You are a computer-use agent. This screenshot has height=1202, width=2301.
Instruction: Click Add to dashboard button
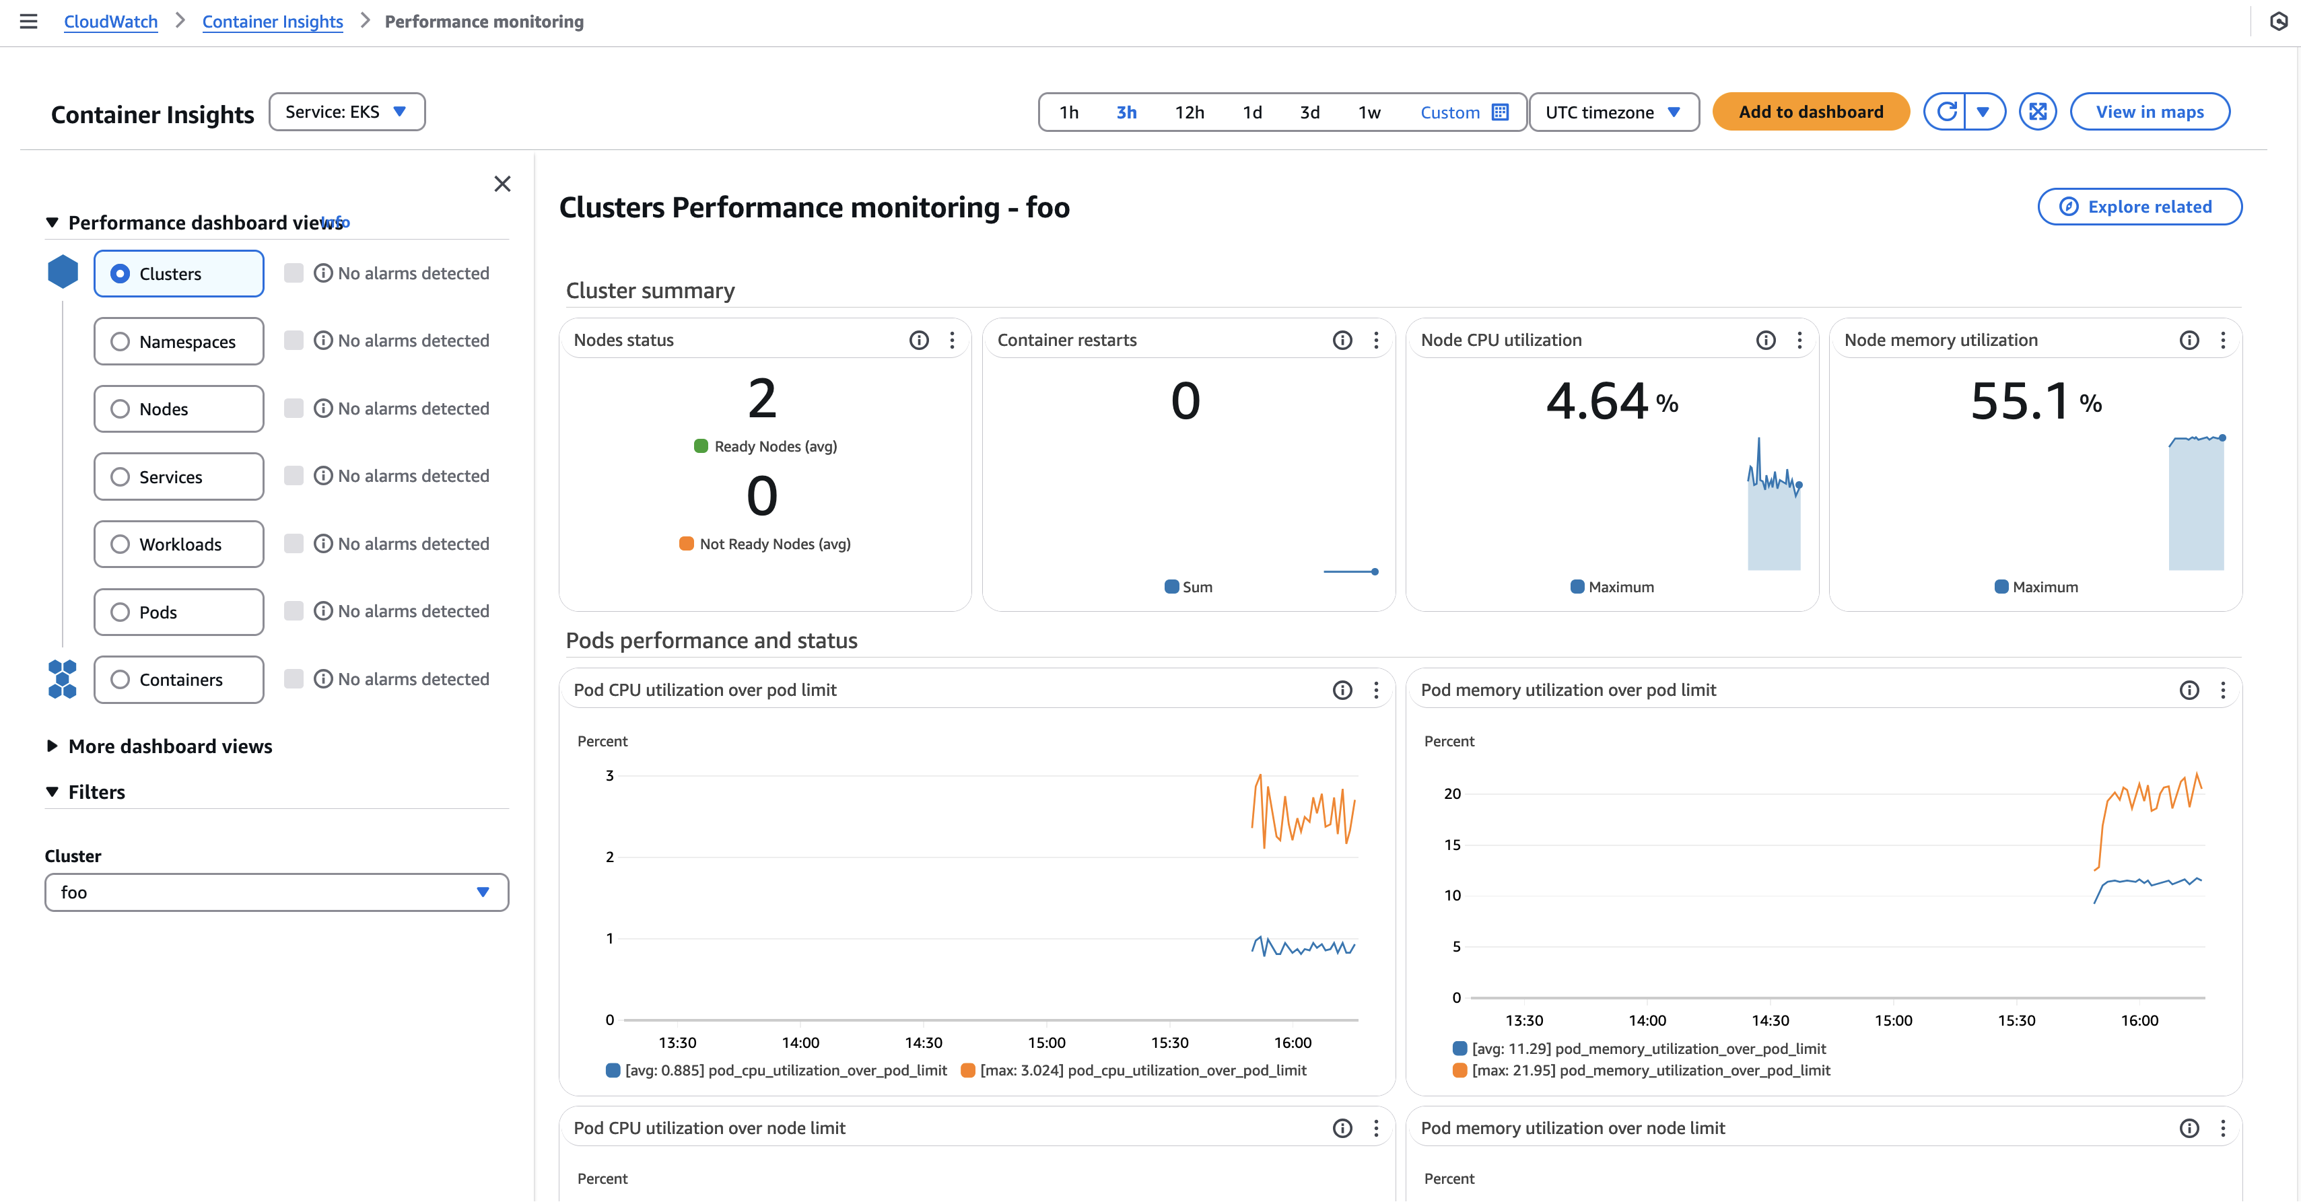tap(1811, 112)
